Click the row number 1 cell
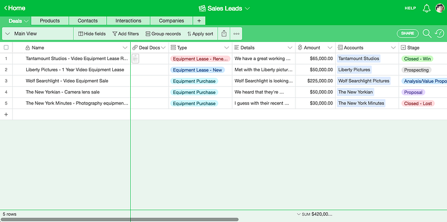 point(6,59)
